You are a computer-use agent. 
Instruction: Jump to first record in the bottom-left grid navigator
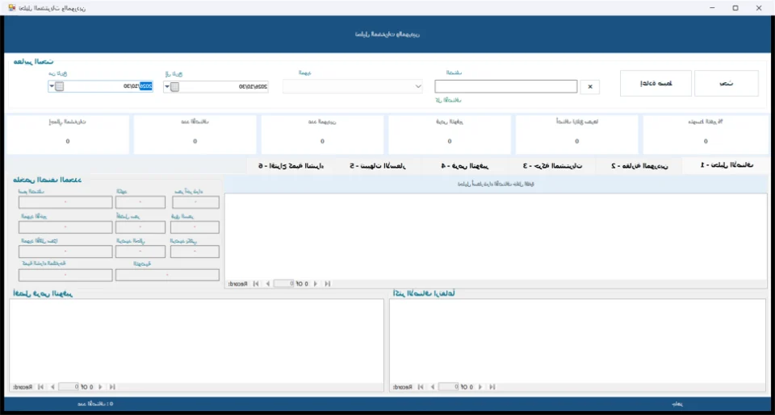[40, 387]
